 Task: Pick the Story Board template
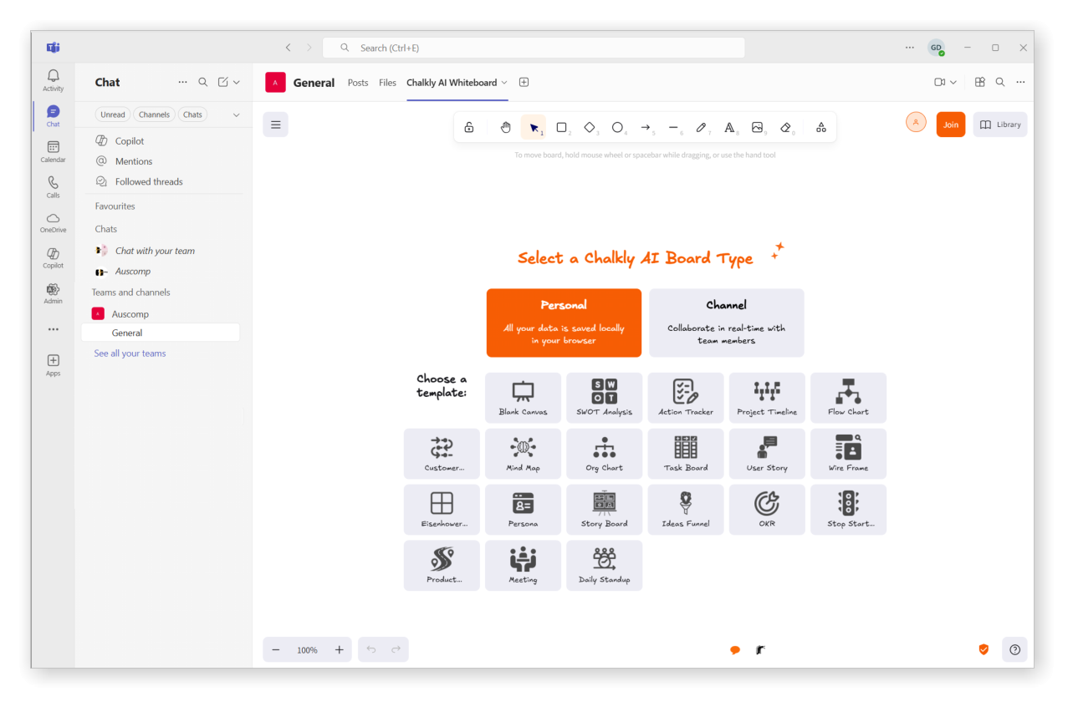(604, 510)
